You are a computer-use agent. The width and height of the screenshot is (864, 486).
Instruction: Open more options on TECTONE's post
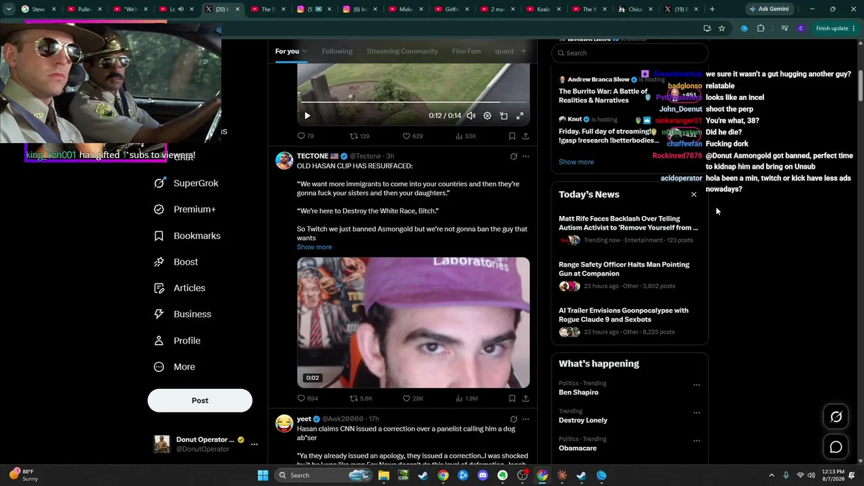[x=526, y=156]
